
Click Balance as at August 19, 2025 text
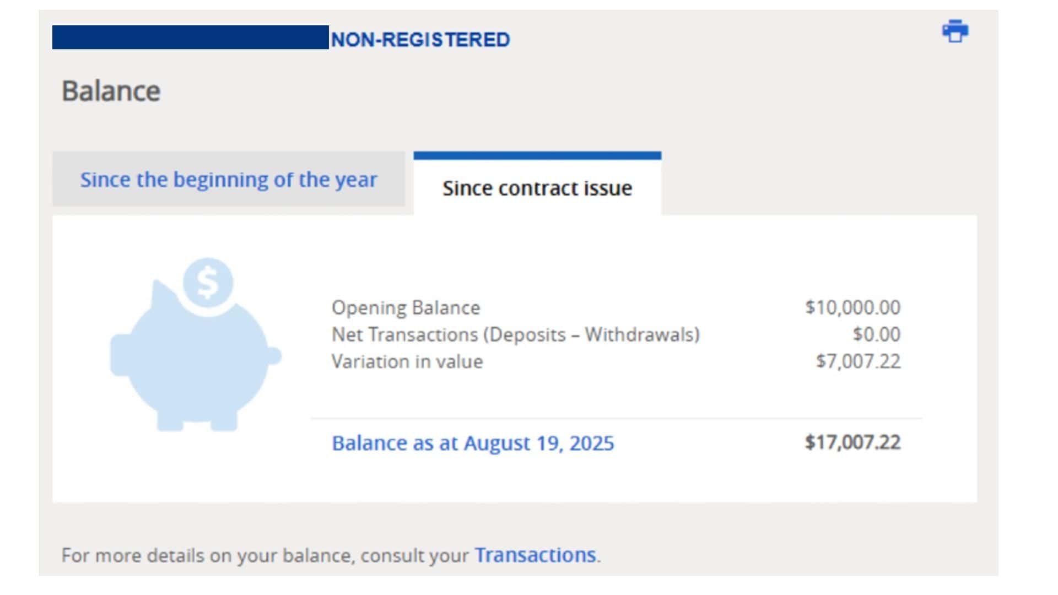coord(473,443)
